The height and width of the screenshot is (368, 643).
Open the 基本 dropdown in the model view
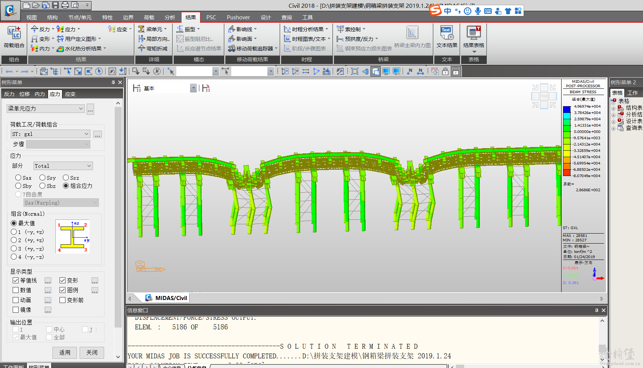pyautogui.click(x=193, y=88)
